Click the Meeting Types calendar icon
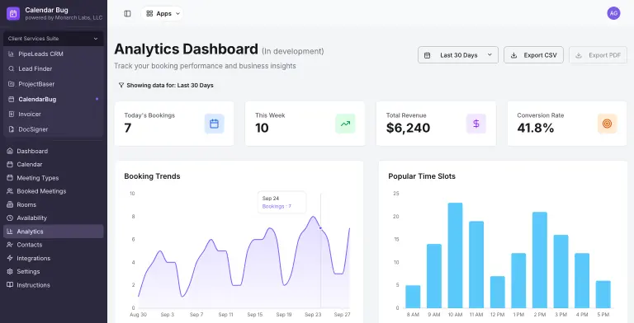 (10, 178)
